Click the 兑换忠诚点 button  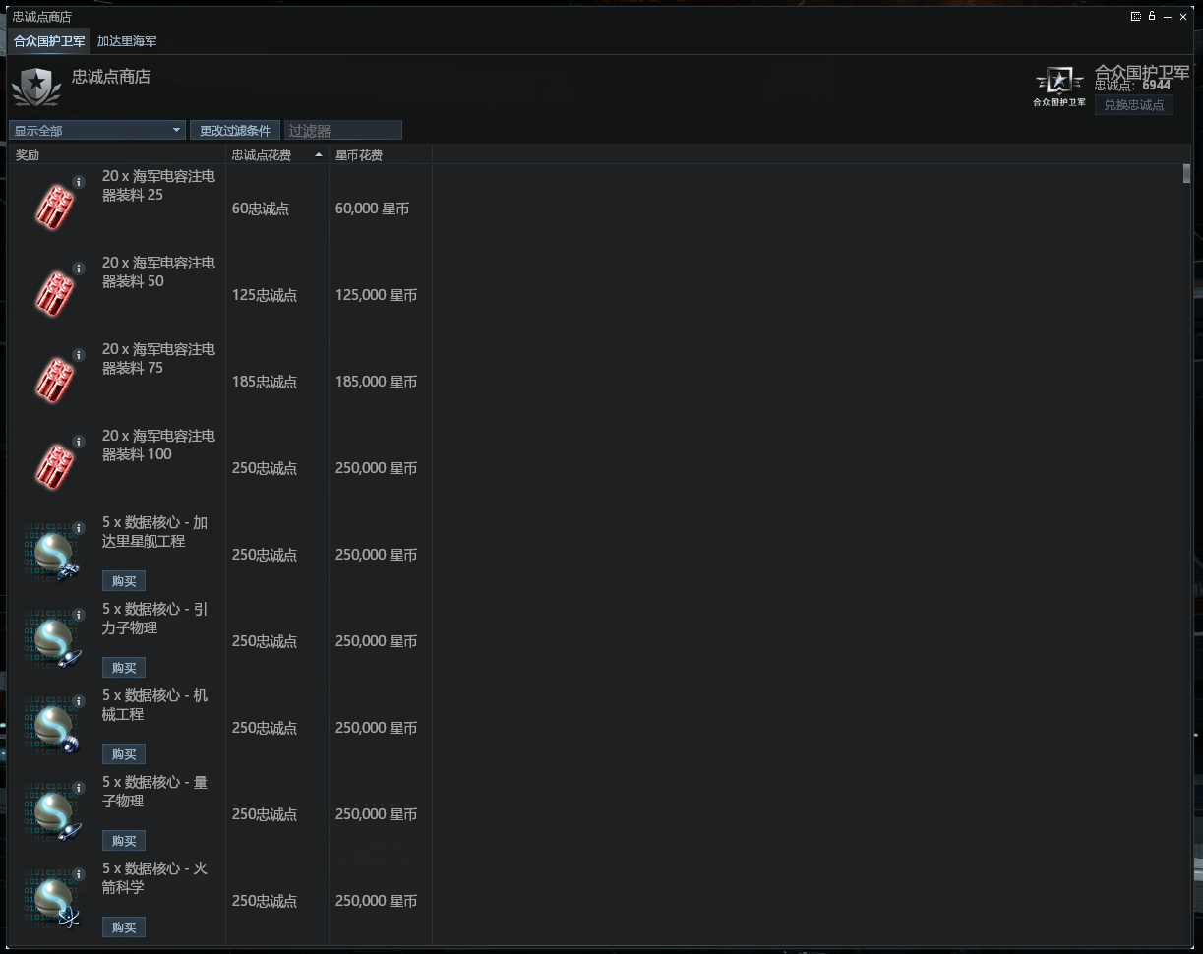[x=1133, y=105]
